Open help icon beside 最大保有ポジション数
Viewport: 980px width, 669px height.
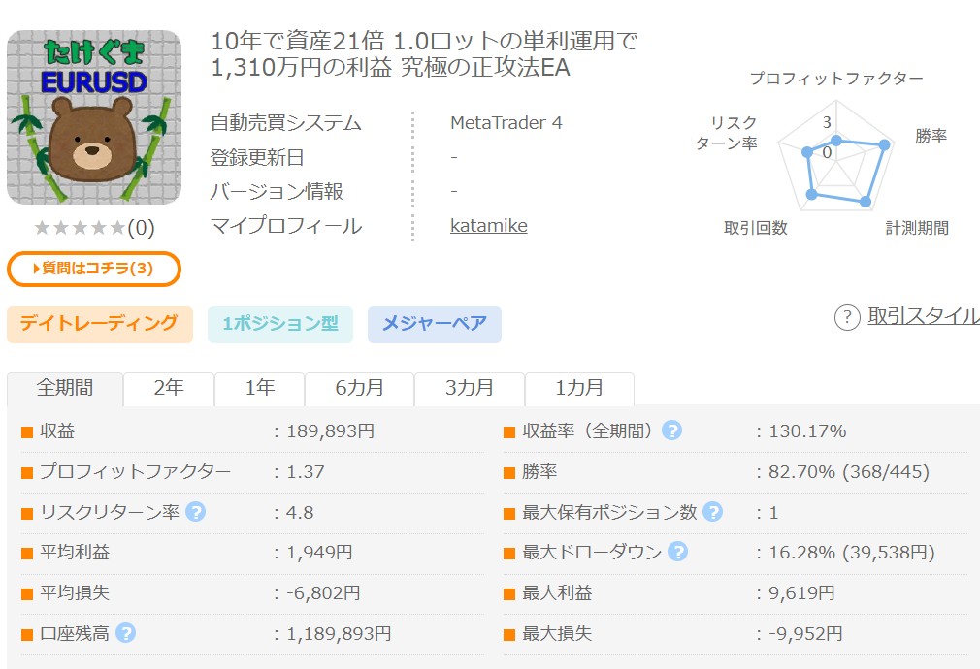pos(712,512)
